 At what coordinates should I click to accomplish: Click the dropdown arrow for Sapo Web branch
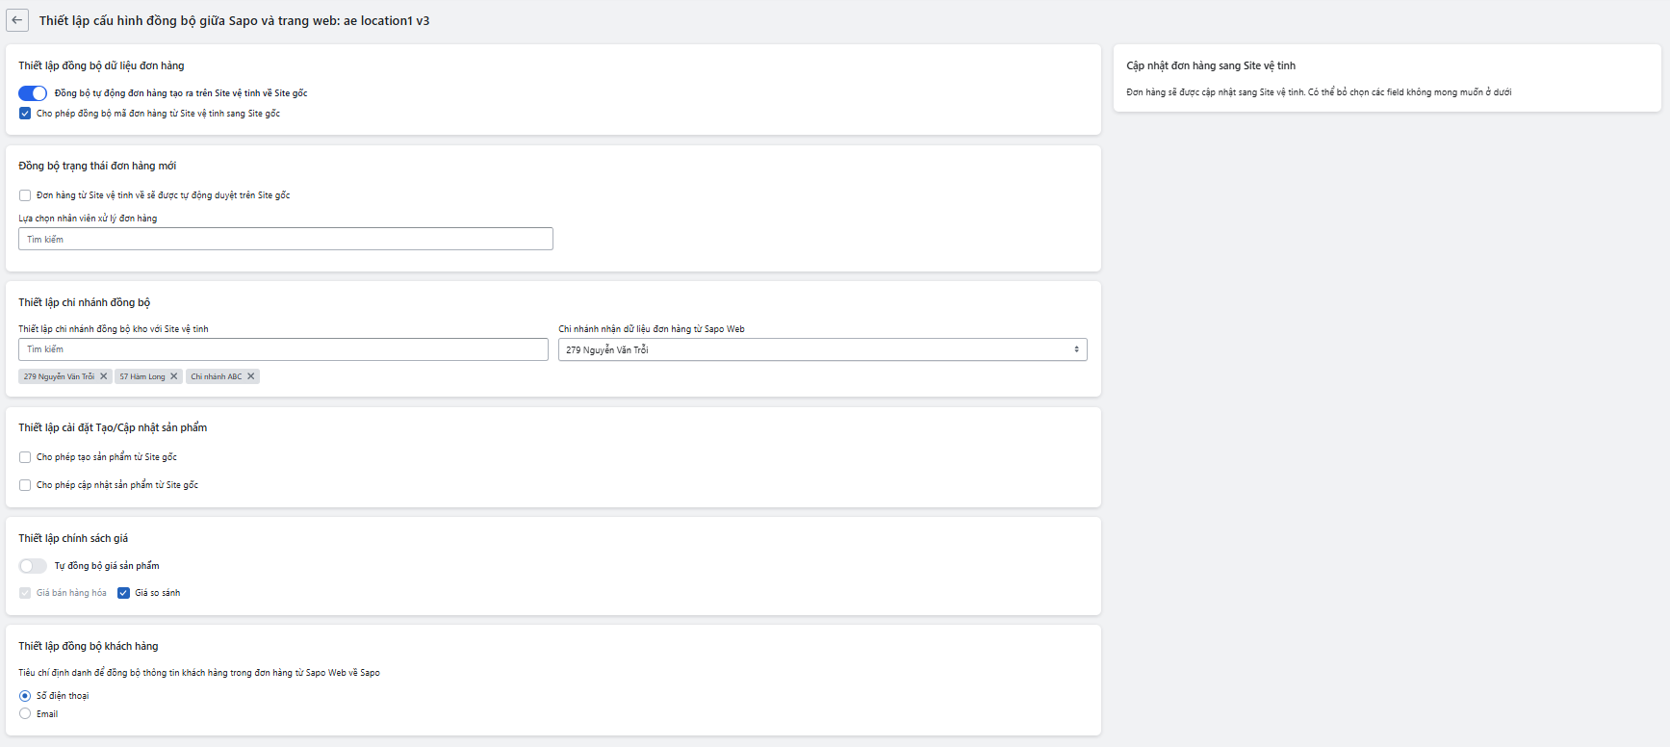pos(1076,349)
